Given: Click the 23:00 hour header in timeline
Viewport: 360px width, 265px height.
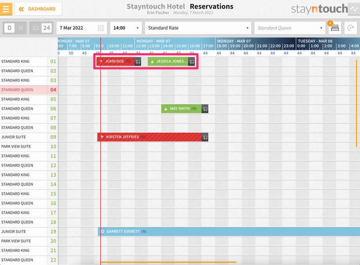Looking at the screenshot, I should 289,46.
